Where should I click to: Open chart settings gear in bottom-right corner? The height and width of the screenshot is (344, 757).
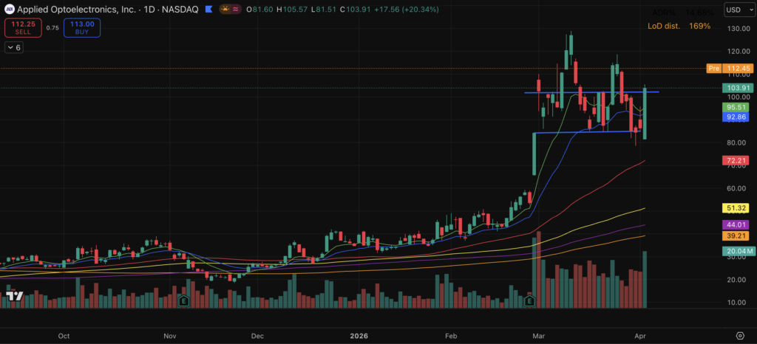(740, 335)
